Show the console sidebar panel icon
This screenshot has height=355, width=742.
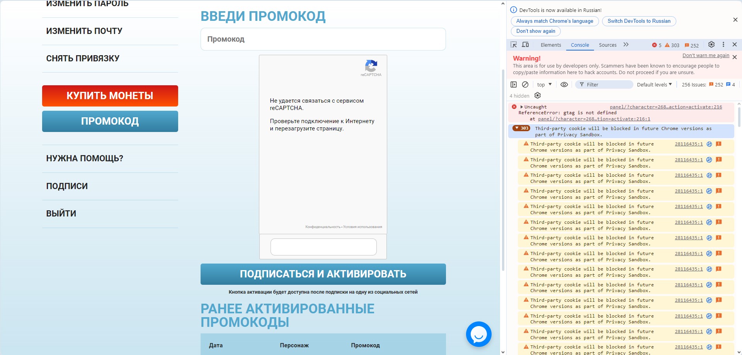(514, 85)
